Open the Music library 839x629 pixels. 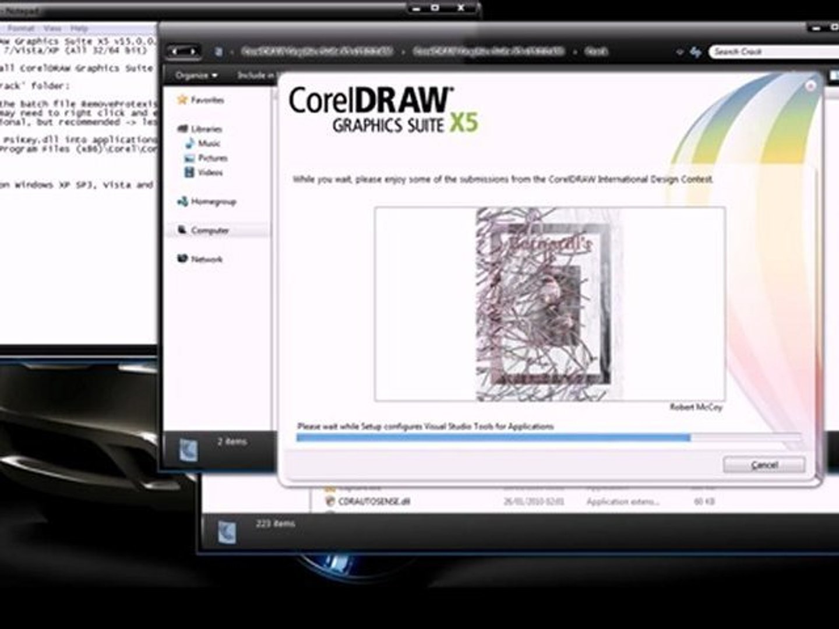click(x=209, y=143)
